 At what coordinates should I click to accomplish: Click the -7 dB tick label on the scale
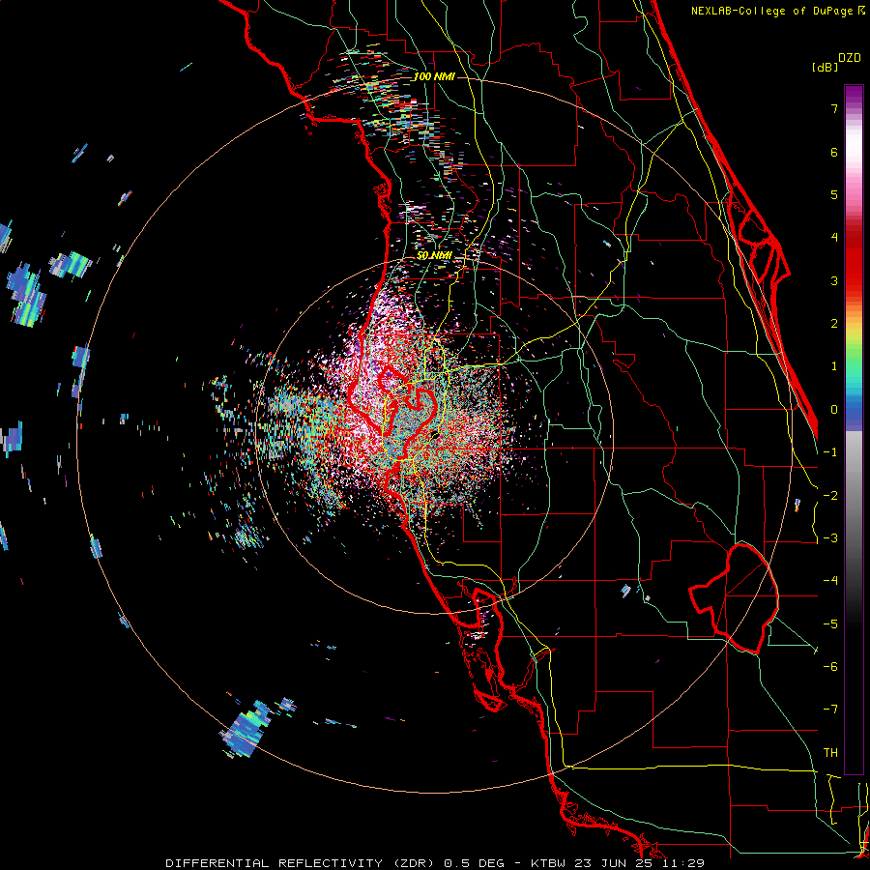[x=830, y=710]
